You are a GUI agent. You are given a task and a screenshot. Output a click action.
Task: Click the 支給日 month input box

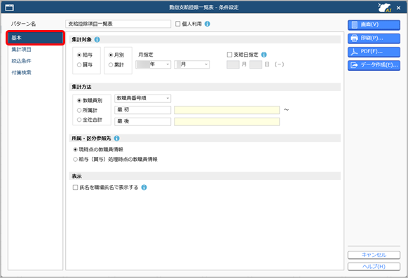[x=233, y=64]
